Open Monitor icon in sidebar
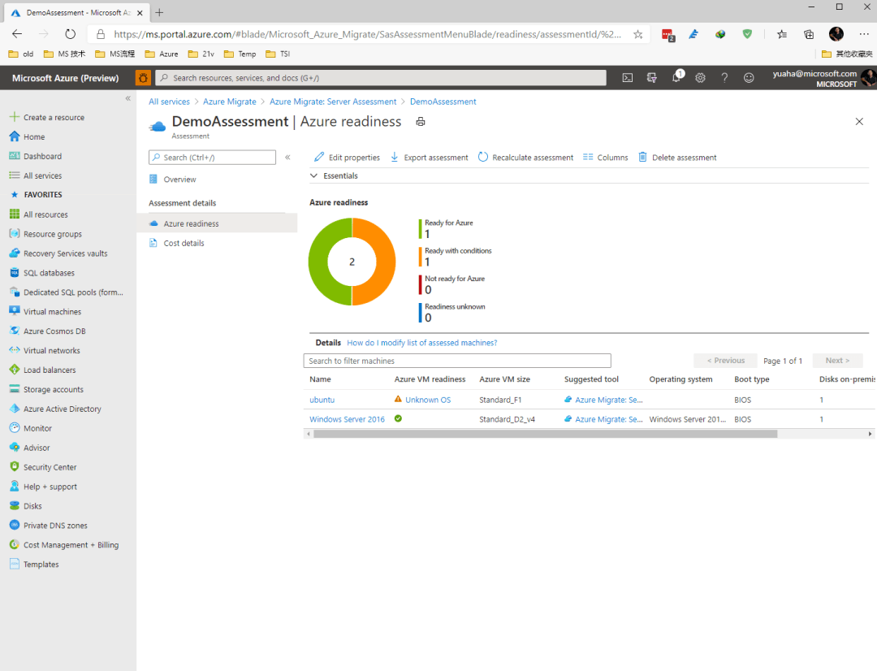 tap(15, 427)
